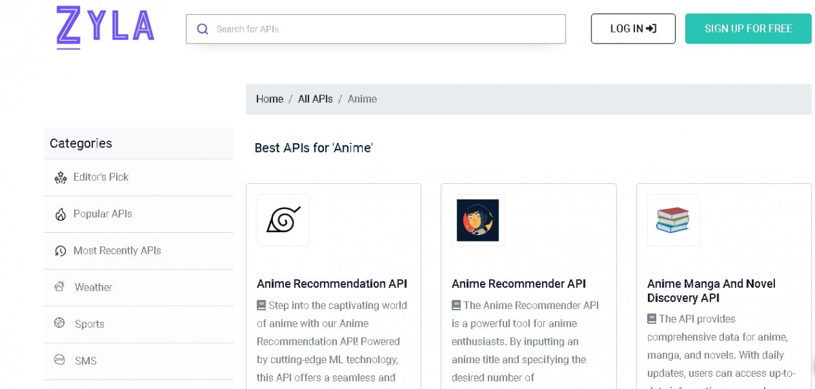
Task: Open Anime Recommendation API title
Action: tap(332, 284)
